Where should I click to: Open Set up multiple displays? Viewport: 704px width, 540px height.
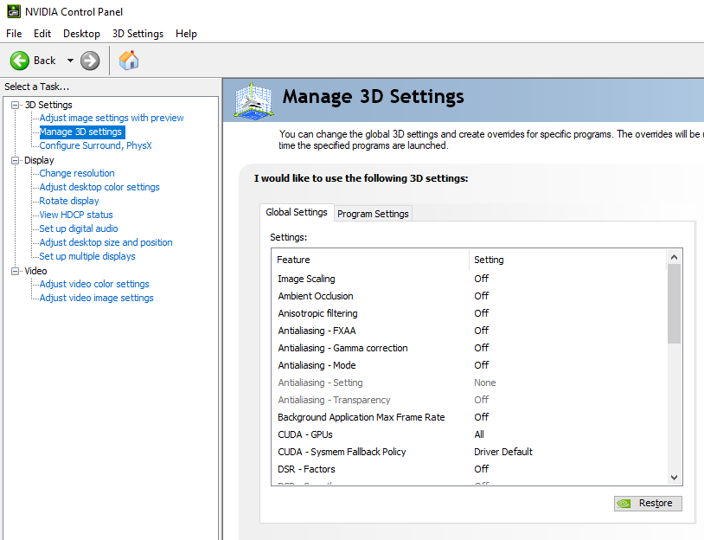point(87,256)
